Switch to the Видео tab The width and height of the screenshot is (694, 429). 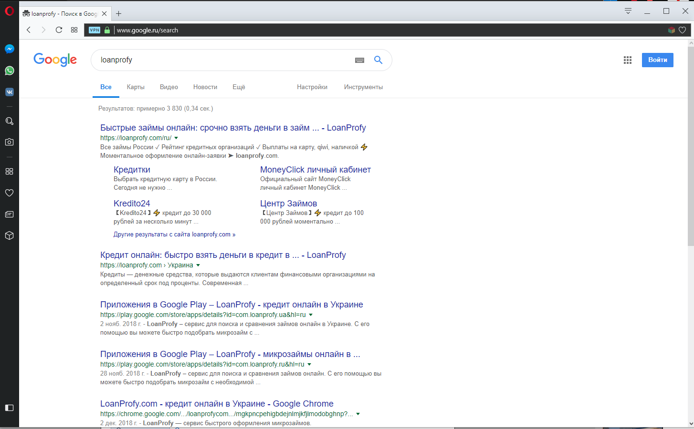[169, 87]
